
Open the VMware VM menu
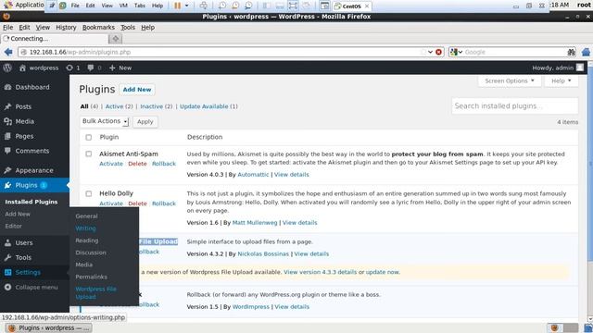point(123,6)
